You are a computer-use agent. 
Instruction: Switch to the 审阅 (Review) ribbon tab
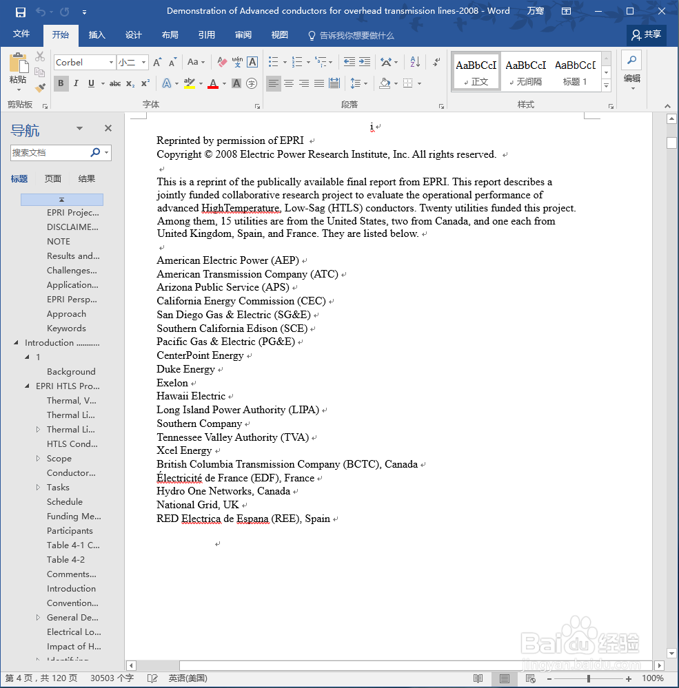(x=243, y=35)
